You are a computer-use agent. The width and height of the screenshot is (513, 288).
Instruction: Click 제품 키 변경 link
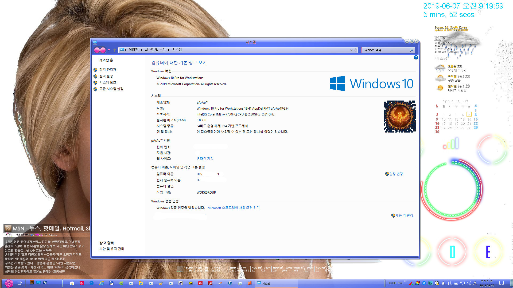(x=404, y=215)
